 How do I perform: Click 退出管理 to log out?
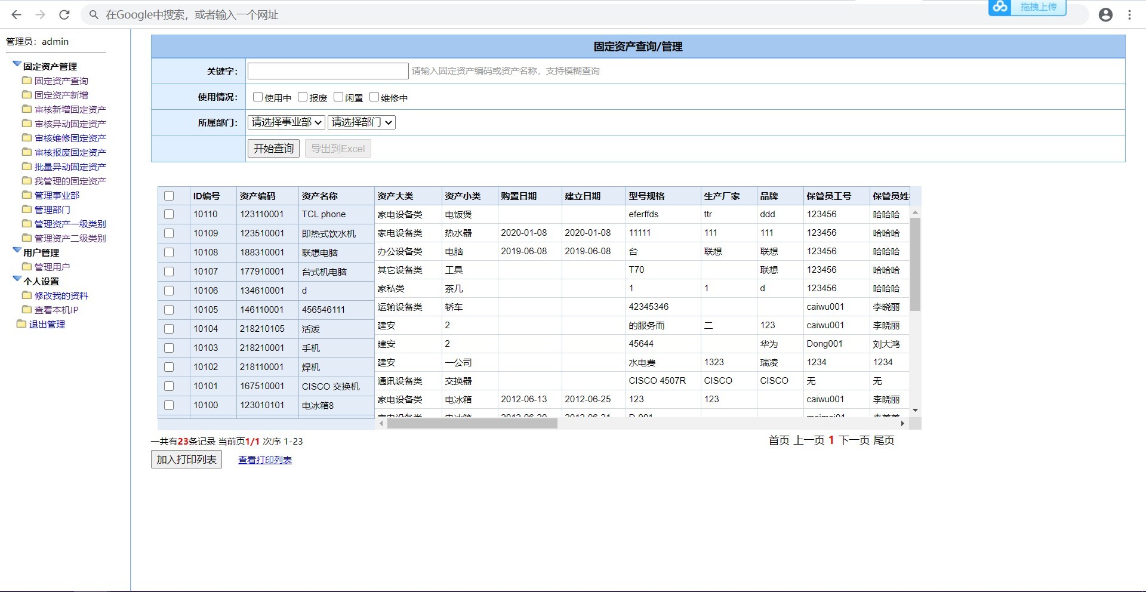47,324
